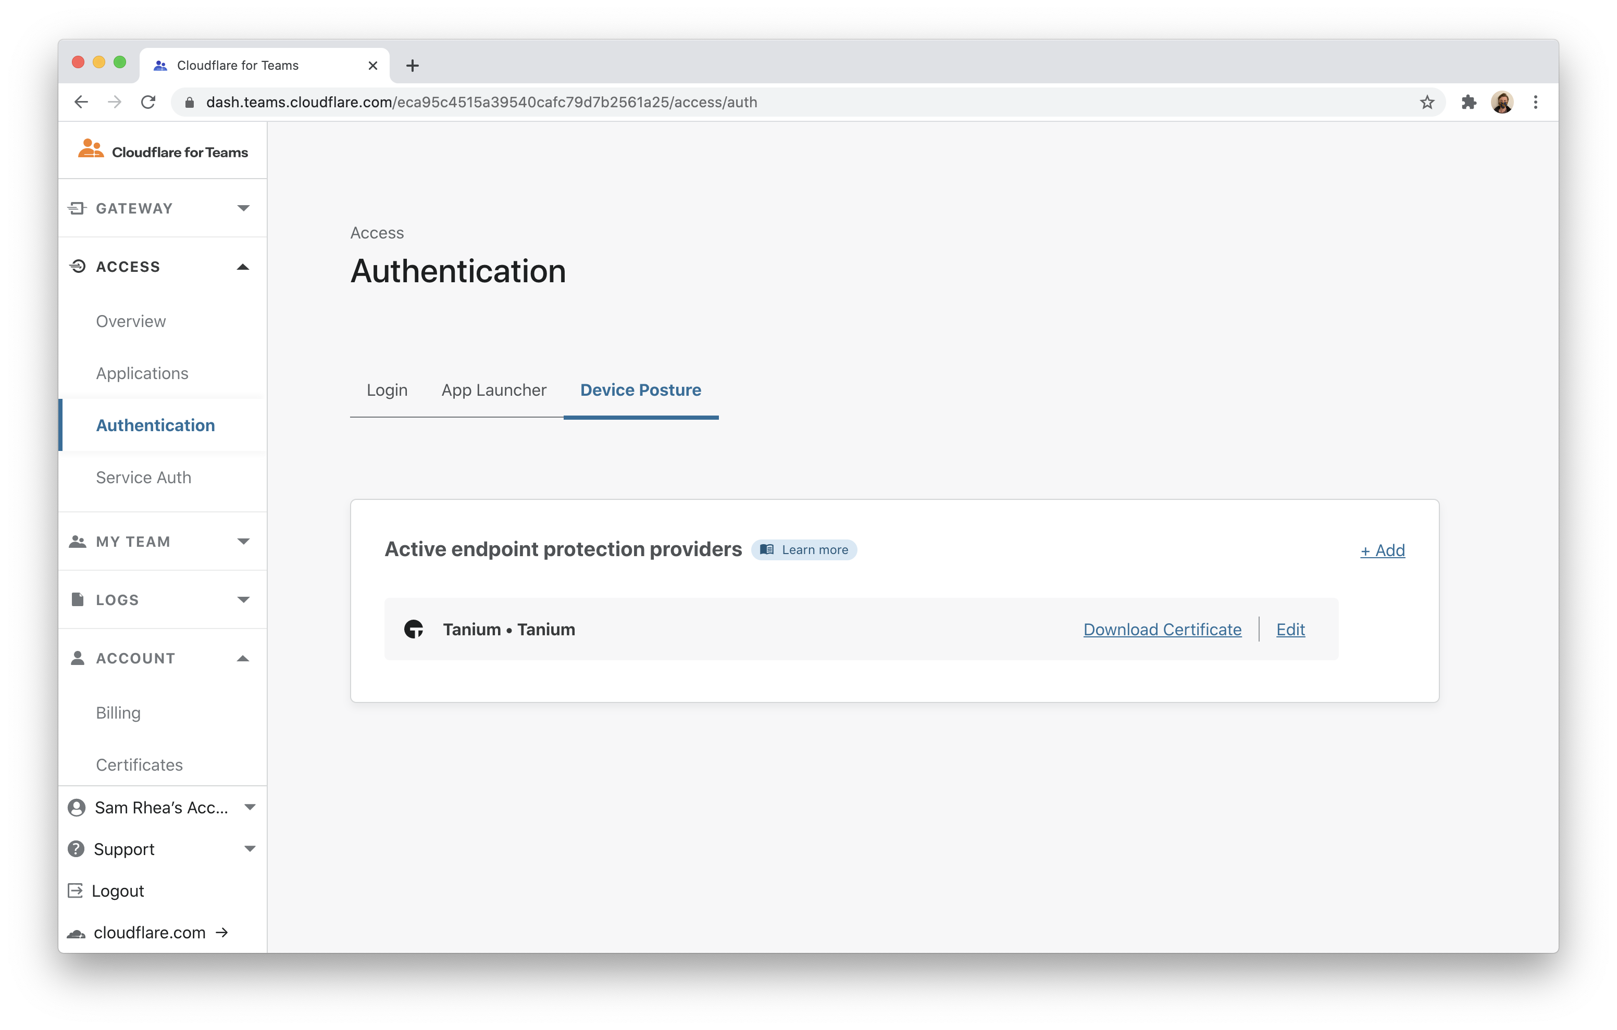Click the Chrome profile avatar picture
The height and width of the screenshot is (1030, 1617).
[x=1501, y=102]
